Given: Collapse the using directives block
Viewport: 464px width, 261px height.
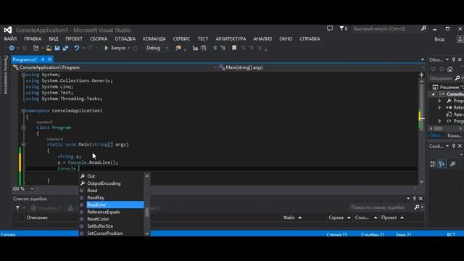Looking at the screenshot, I should [23, 75].
